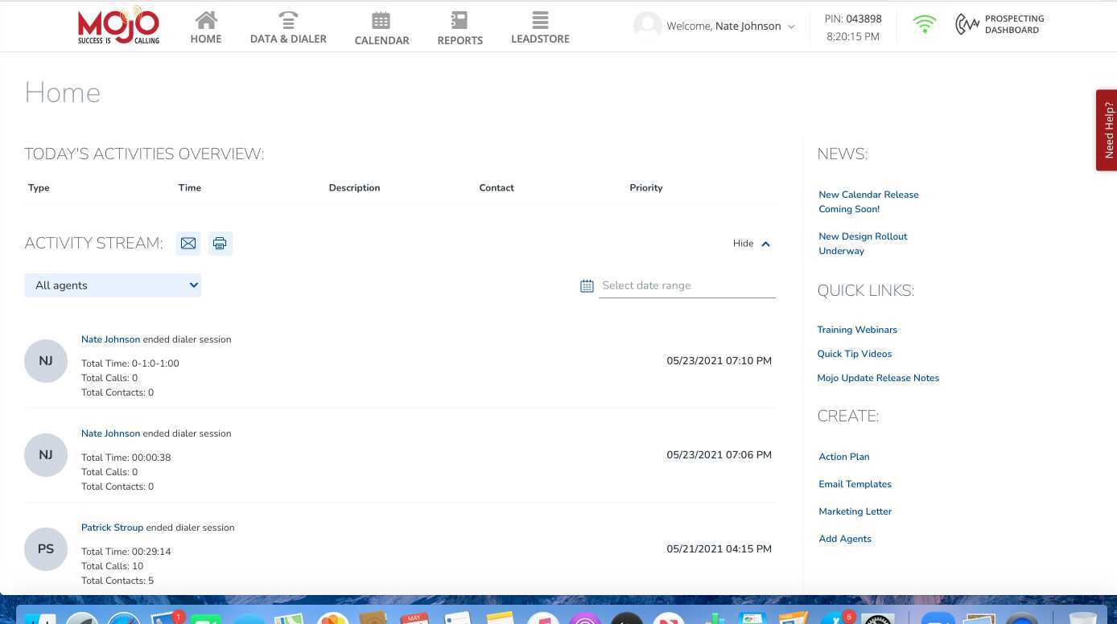Click the 8:20:15 PM clock text

(x=853, y=37)
